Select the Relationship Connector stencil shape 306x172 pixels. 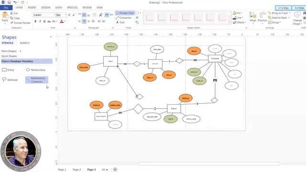37,80
